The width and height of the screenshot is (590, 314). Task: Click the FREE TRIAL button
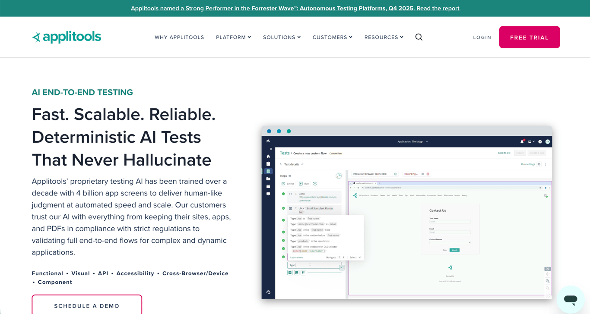529,37
